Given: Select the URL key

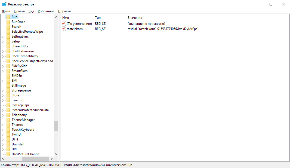Looking at the screenshot, I should coord(14,149).
